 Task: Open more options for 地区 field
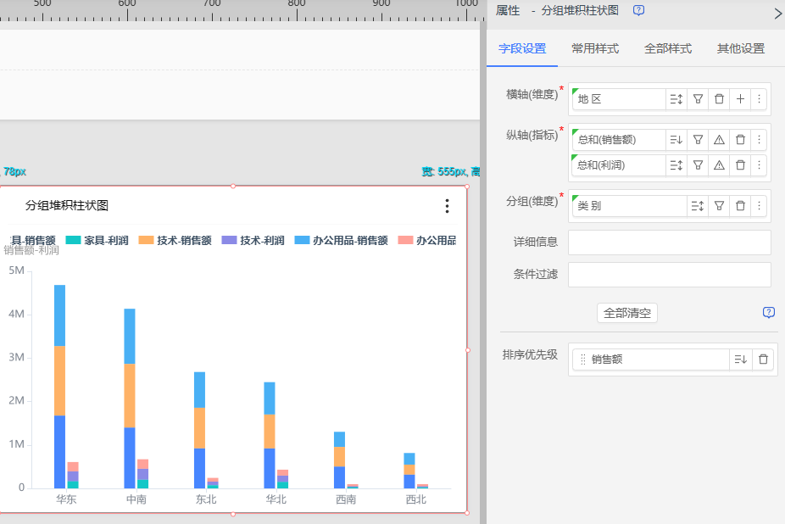click(x=759, y=99)
